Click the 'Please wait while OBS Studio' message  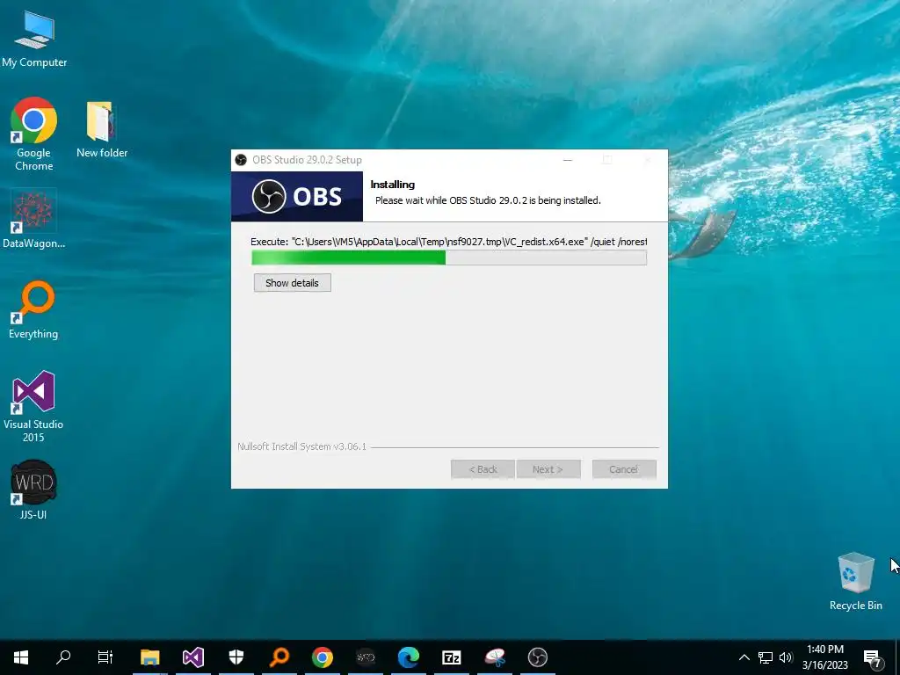(x=488, y=200)
